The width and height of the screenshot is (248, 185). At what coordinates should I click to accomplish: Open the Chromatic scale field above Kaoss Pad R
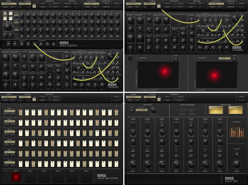coord(225,58)
